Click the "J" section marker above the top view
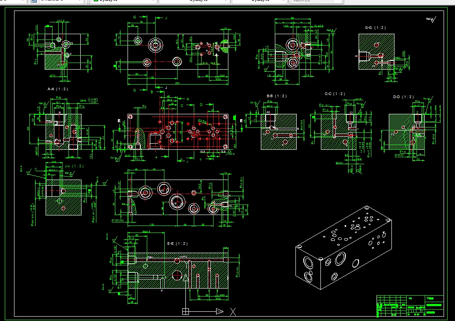The height and width of the screenshot is (321, 455). [x=166, y=18]
